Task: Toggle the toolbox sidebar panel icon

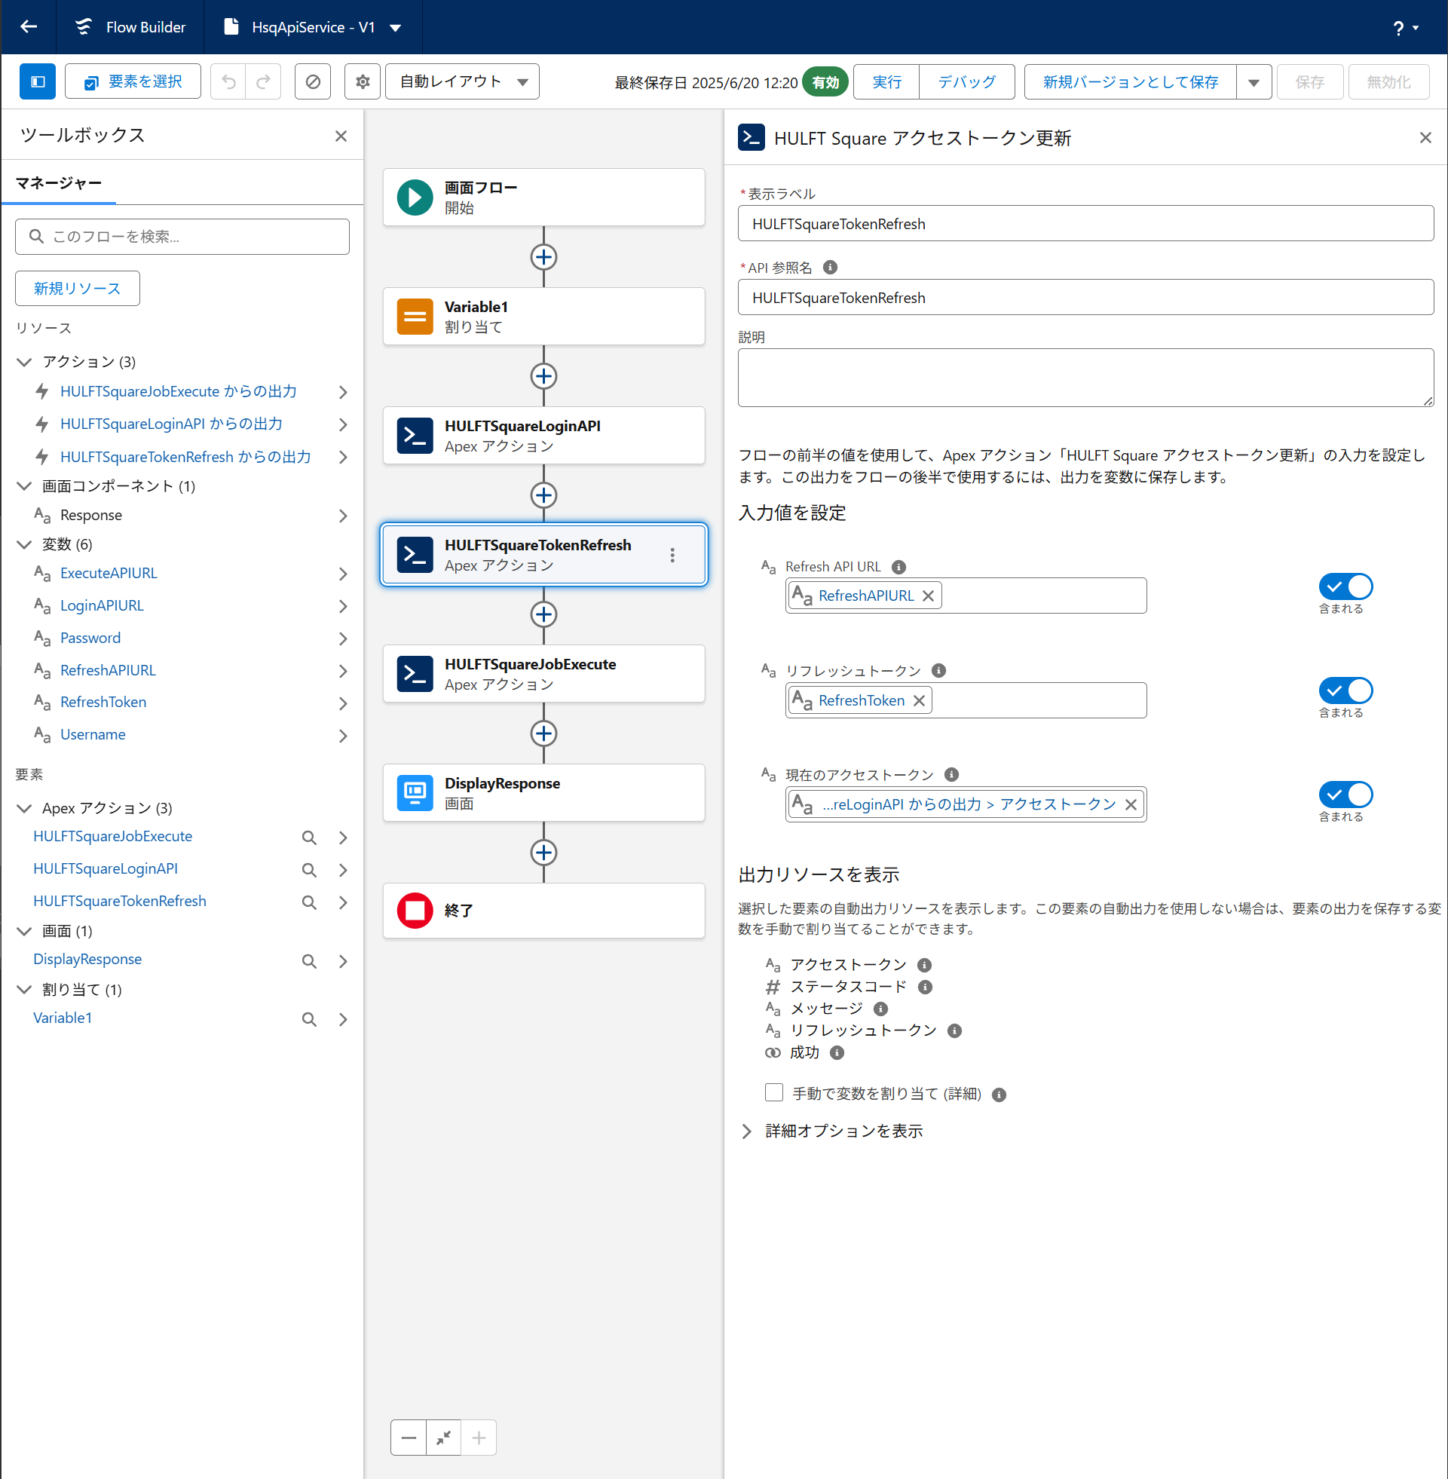Action: (37, 81)
